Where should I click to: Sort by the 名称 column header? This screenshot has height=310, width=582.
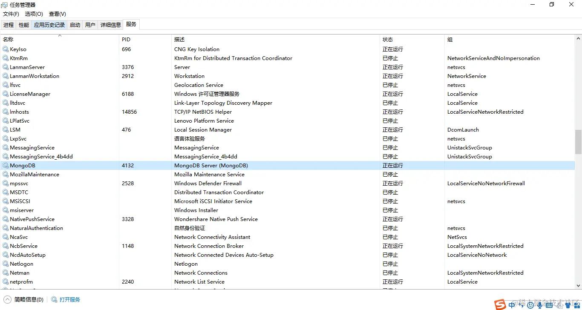pyautogui.click(x=60, y=39)
